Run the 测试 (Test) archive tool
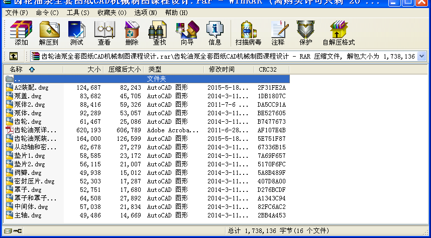The height and width of the screenshot is (238, 431). [x=77, y=33]
